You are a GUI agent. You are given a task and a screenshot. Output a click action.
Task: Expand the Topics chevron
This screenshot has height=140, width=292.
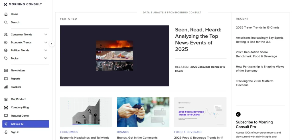(46, 58)
